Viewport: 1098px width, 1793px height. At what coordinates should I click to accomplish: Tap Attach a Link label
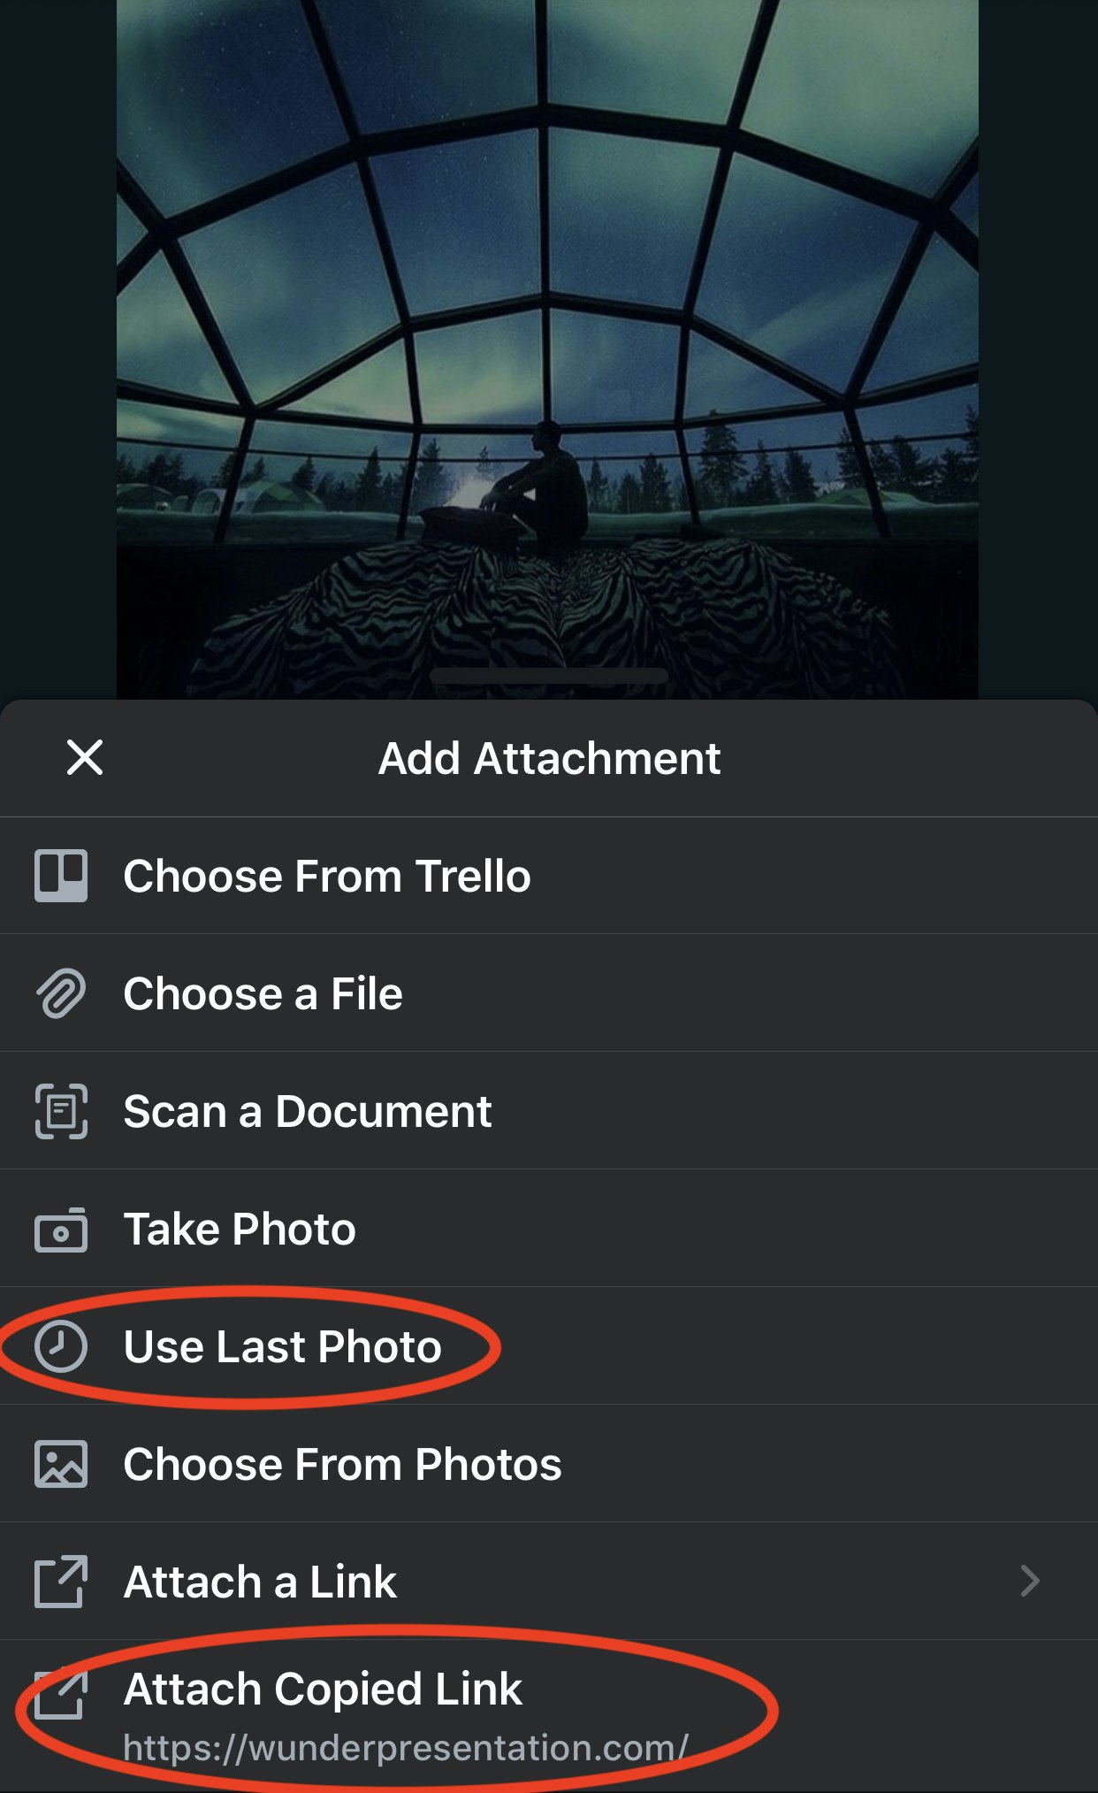pos(260,1582)
